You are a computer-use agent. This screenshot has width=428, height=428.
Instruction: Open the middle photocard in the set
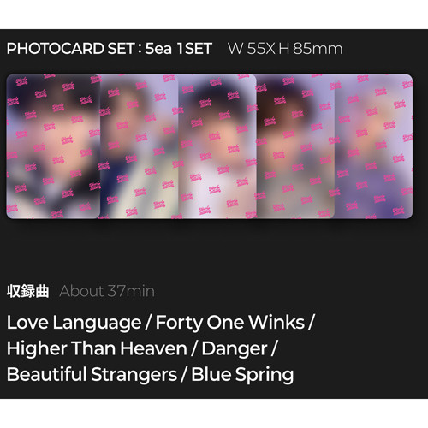point(217,146)
